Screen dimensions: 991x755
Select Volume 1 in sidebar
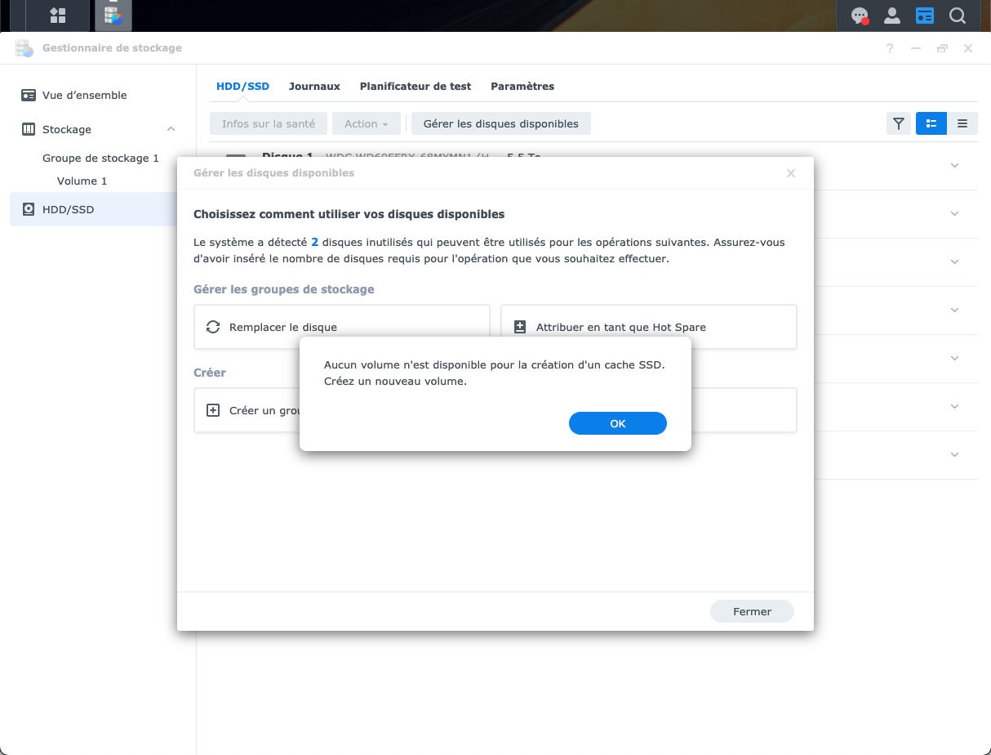click(x=82, y=181)
